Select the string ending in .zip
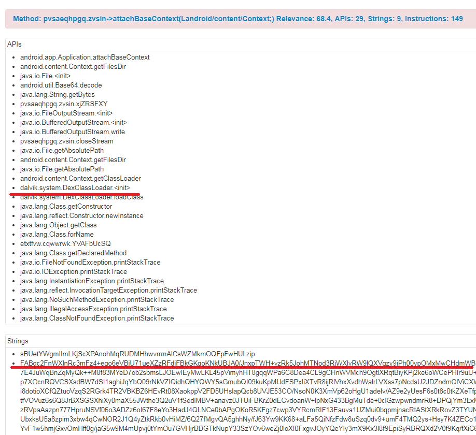This screenshot has height=435, width=476. (138, 354)
